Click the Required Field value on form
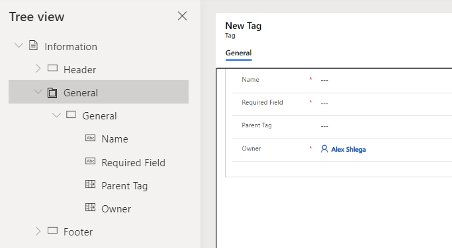Viewport: 452px width, 248px height. click(x=324, y=104)
